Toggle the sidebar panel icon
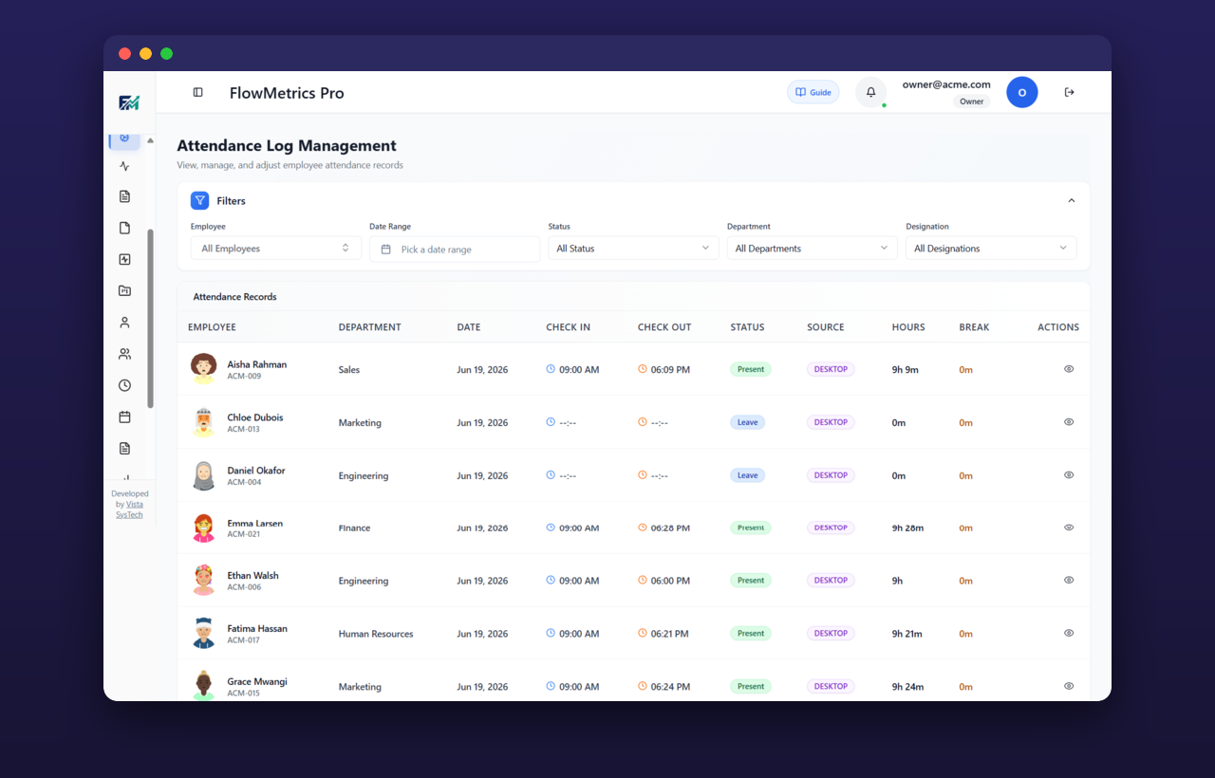 pos(197,92)
